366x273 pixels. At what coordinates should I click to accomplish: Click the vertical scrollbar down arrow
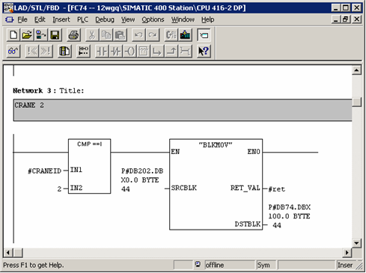point(356,242)
